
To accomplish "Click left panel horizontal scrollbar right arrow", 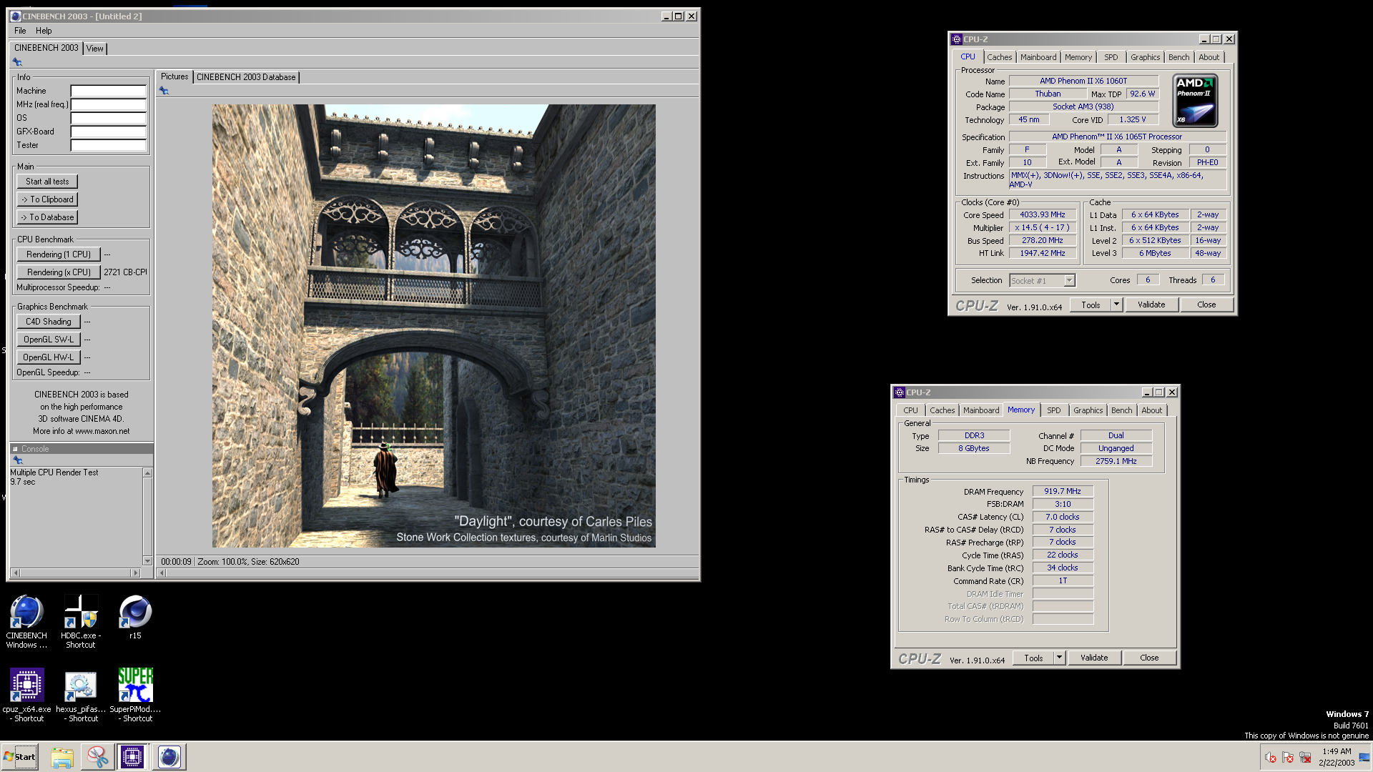I will [x=135, y=573].
